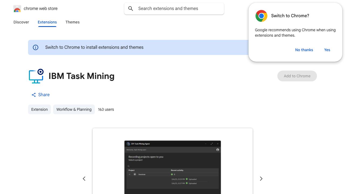Click the Workflow & Planning chip

tap(74, 109)
